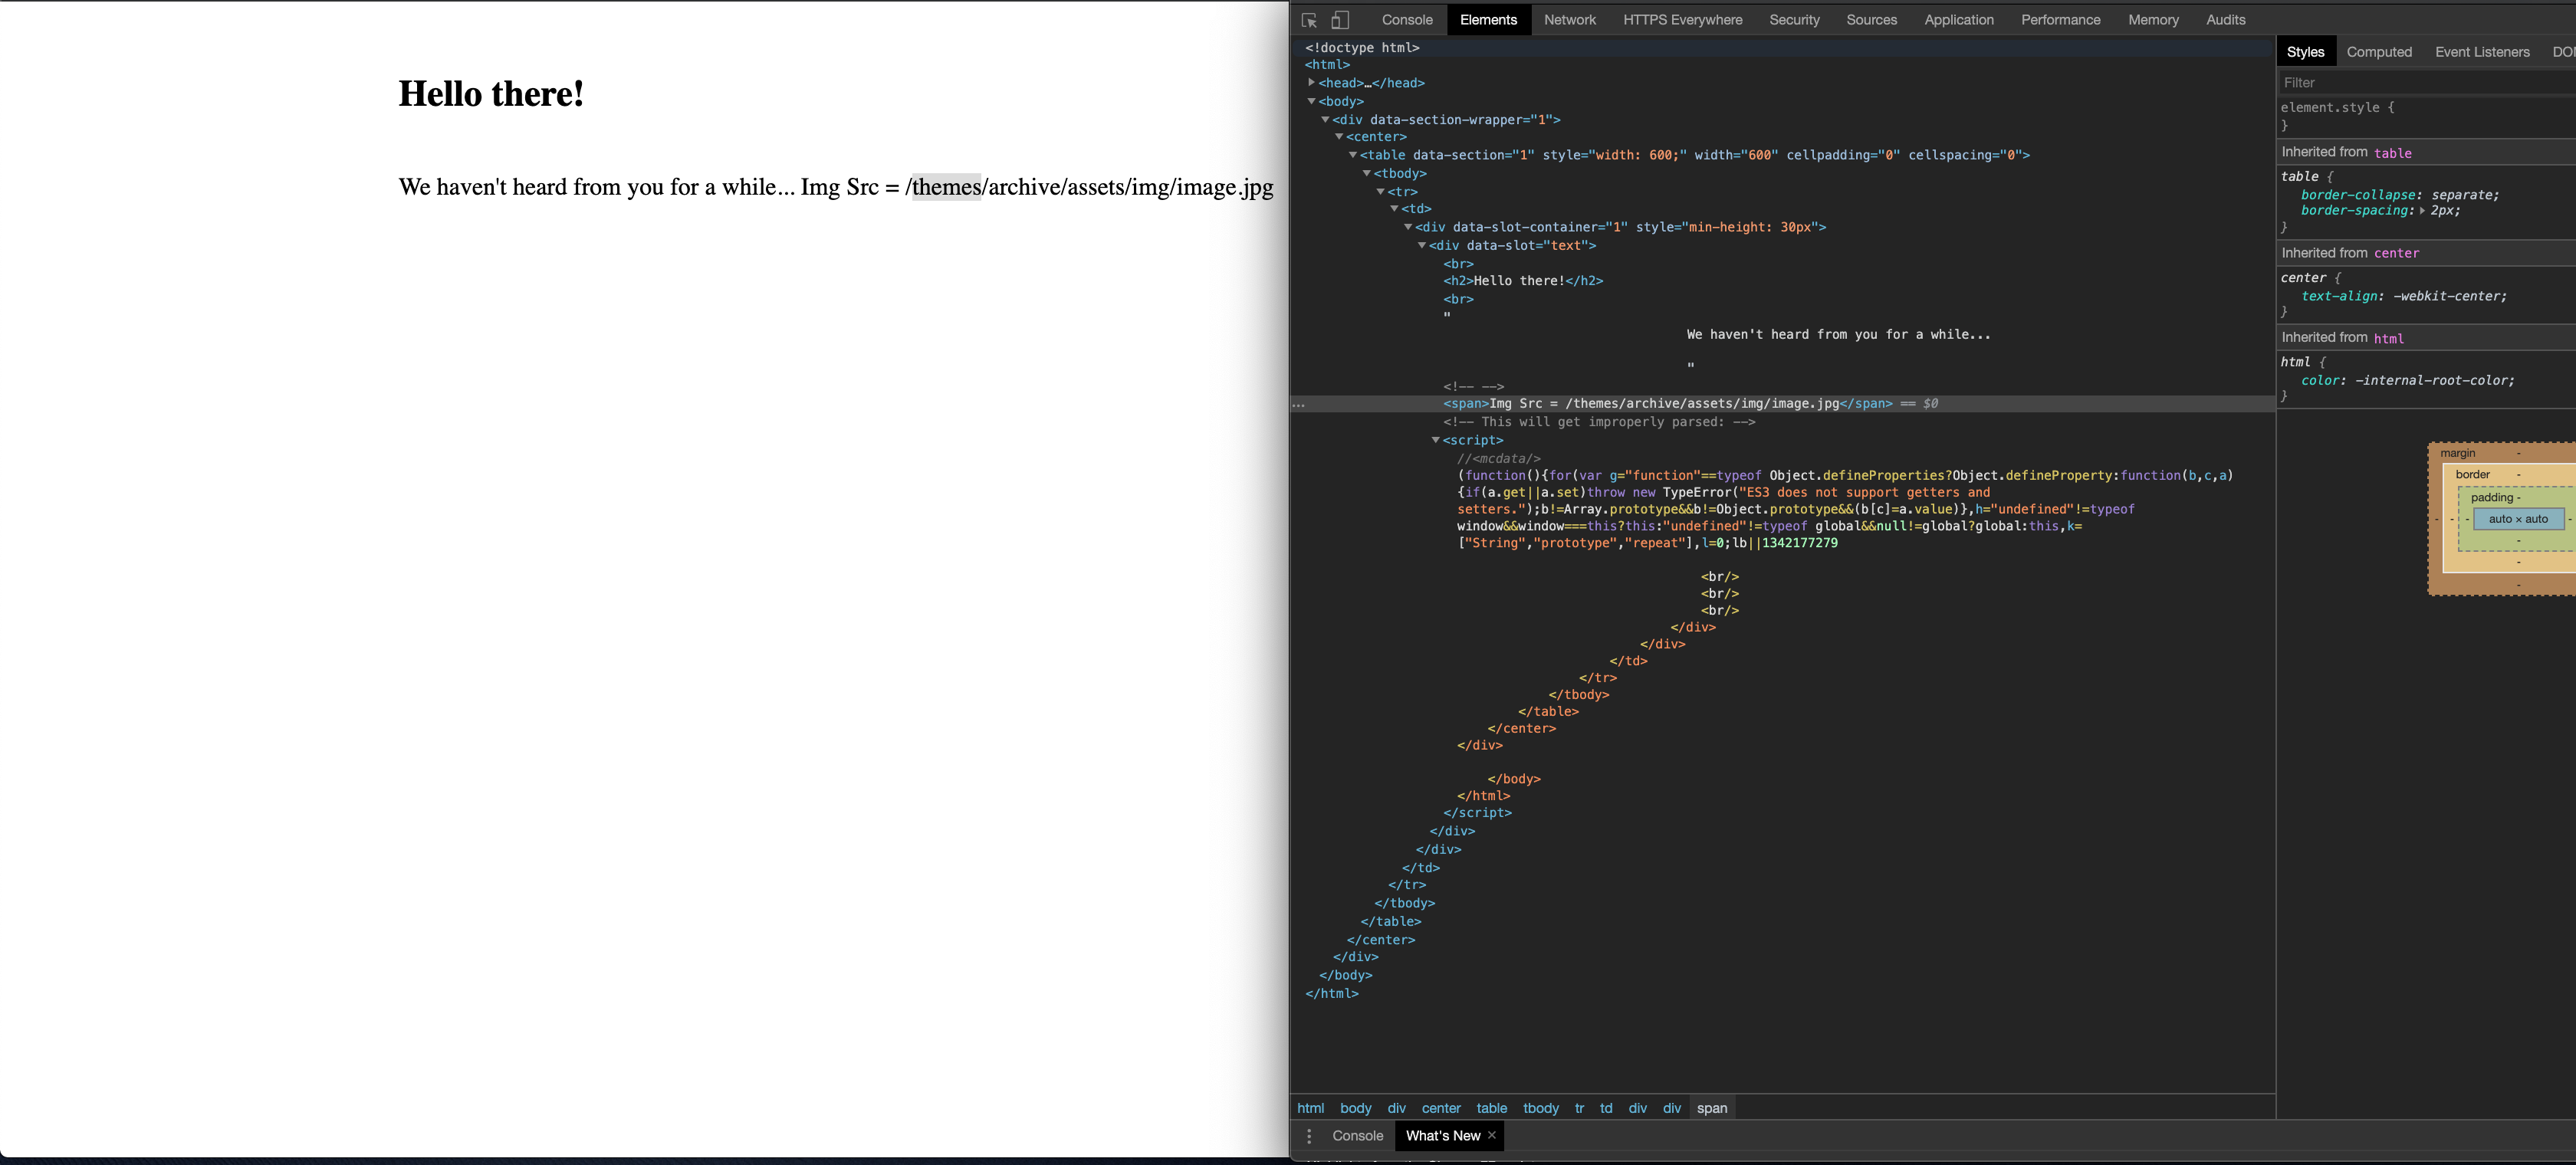2576x1165 pixels.
Task: Collapse the tbody element node
Action: tap(1367, 173)
